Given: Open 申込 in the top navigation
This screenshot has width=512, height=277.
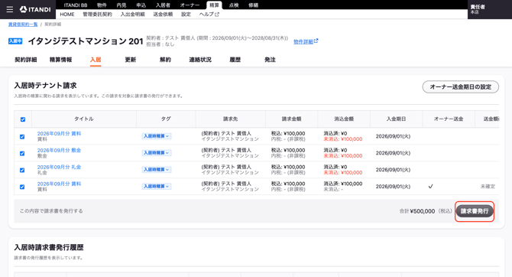Looking at the screenshot, I should (x=141, y=5).
